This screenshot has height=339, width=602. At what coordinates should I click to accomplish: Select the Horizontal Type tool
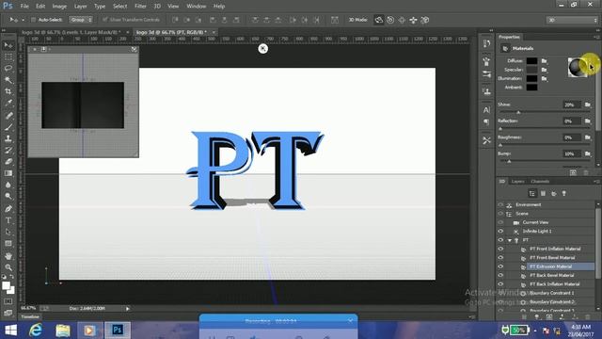point(8,220)
